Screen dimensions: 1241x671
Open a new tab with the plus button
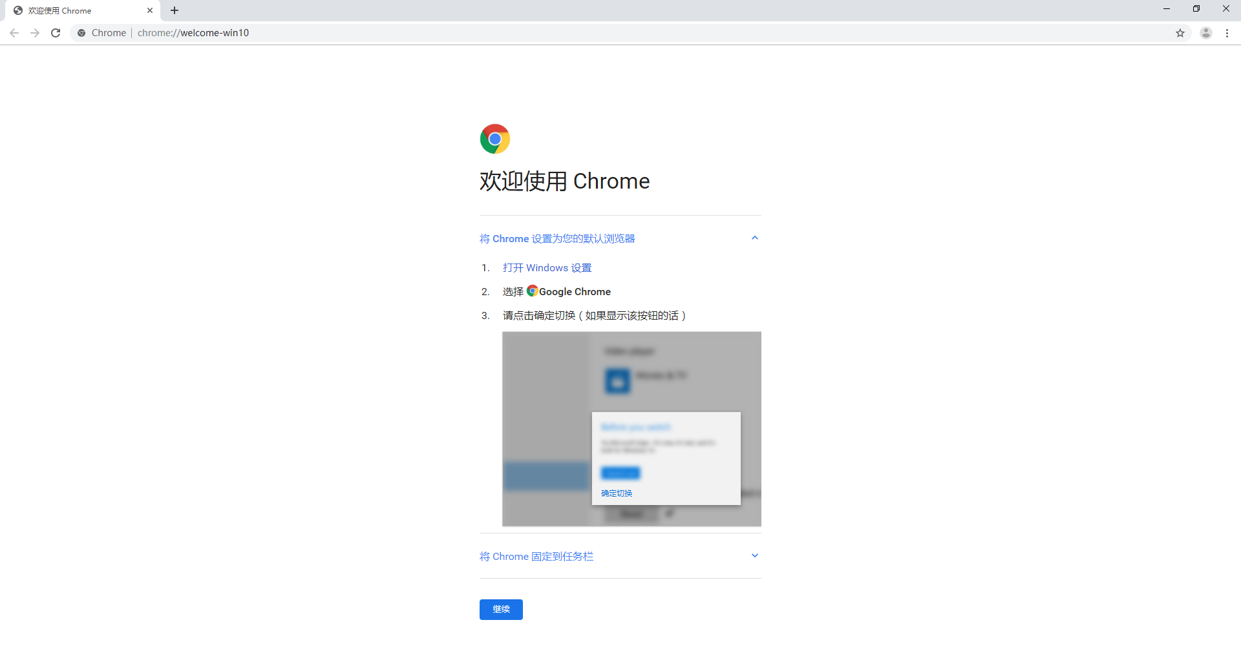pos(175,10)
